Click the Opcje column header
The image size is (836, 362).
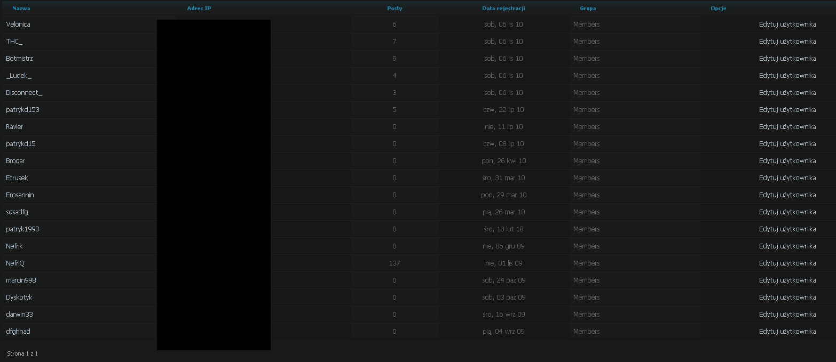click(718, 9)
